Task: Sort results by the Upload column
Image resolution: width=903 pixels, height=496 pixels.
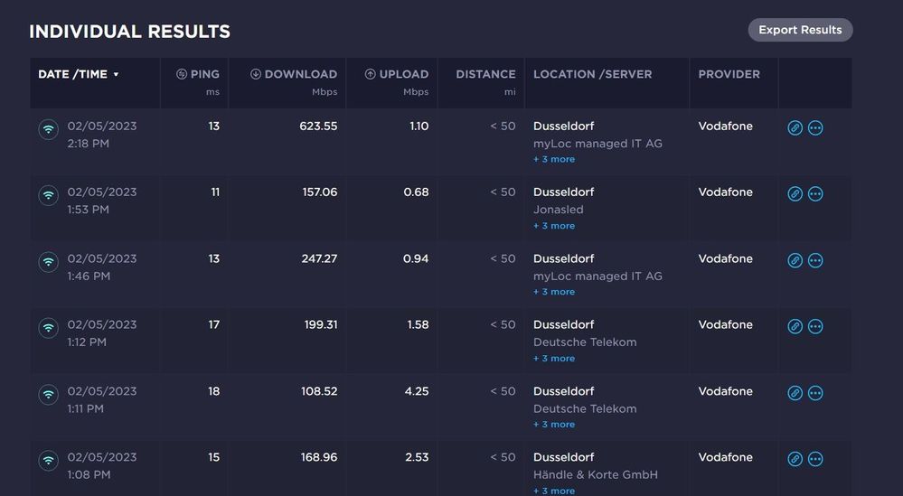Action: [x=397, y=74]
